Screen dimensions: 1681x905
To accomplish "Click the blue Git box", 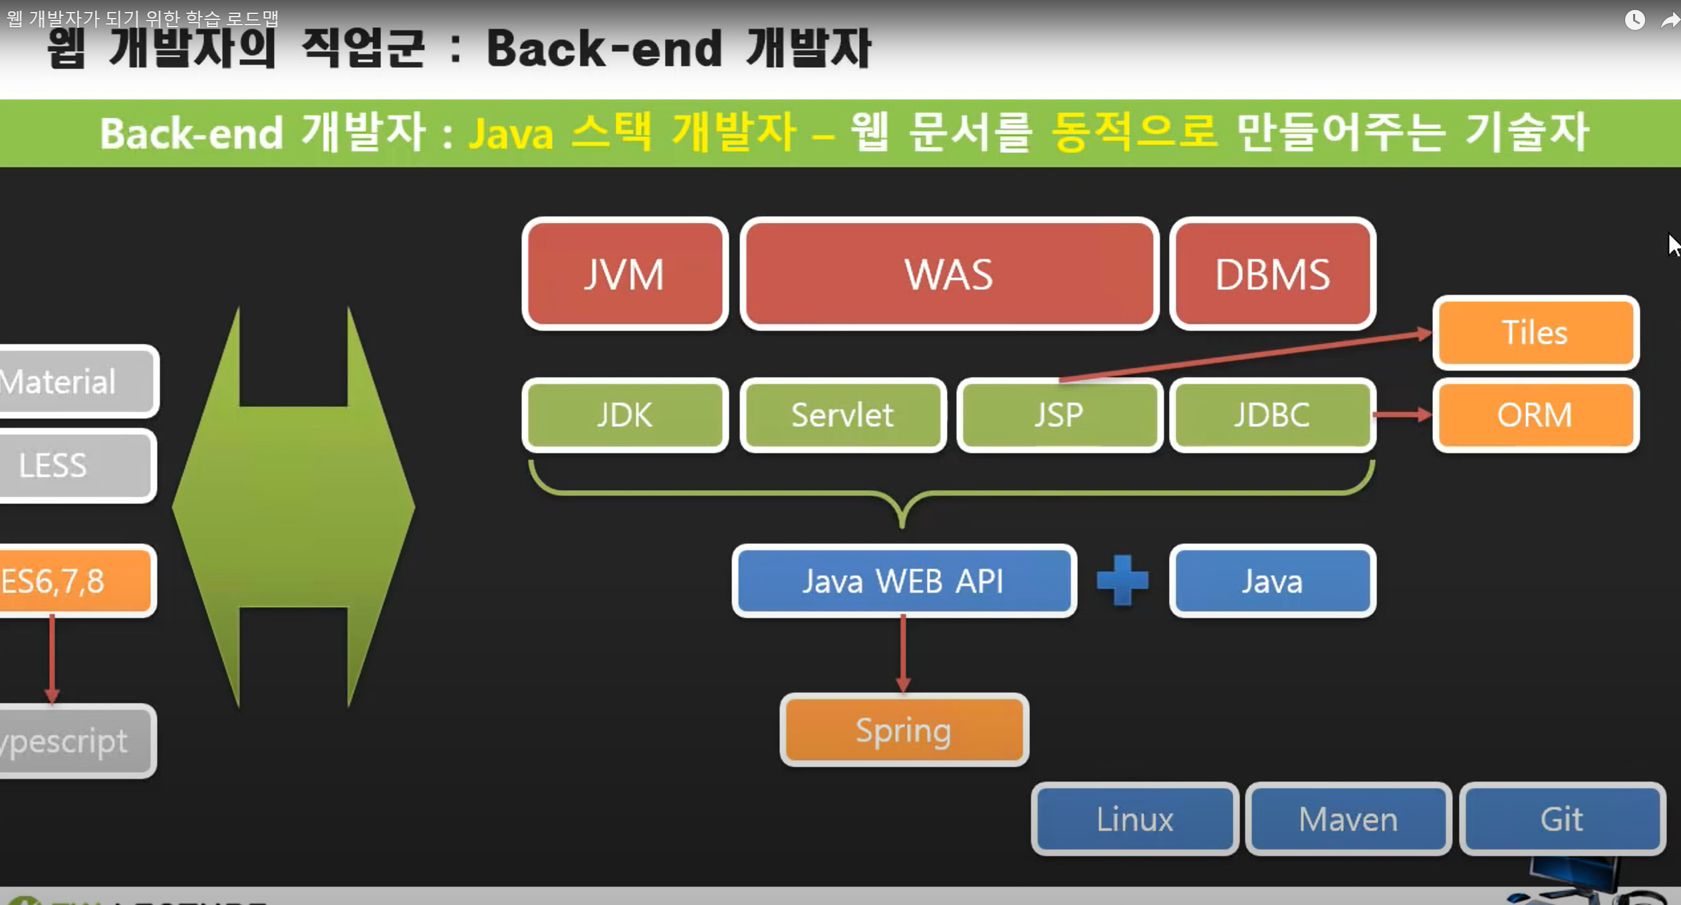I will coord(1561,819).
